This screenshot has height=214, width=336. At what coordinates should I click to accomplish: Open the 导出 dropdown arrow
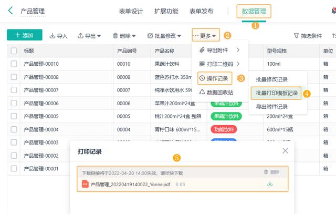click(99, 36)
